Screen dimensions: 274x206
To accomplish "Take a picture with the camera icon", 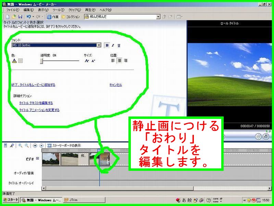I will pos(266,137).
